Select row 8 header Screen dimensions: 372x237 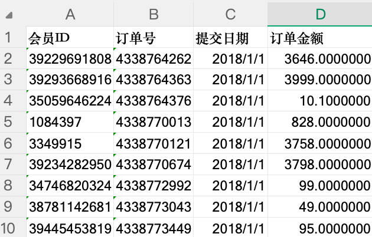pos(13,185)
